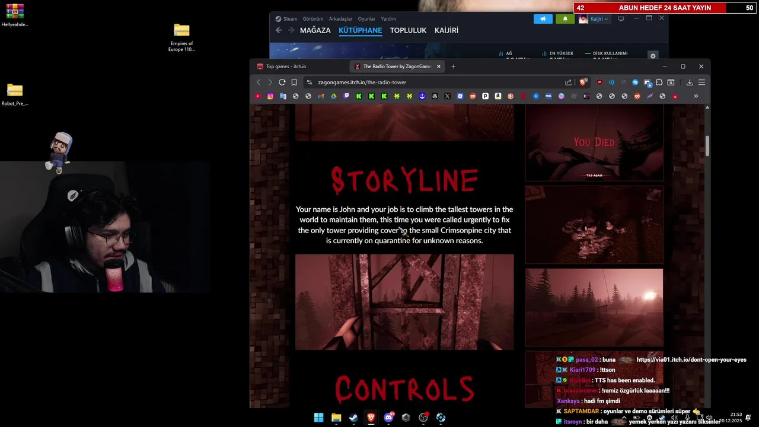Select Robot_Pre... folder on desktop
This screenshot has height=427, width=759.
click(x=15, y=94)
